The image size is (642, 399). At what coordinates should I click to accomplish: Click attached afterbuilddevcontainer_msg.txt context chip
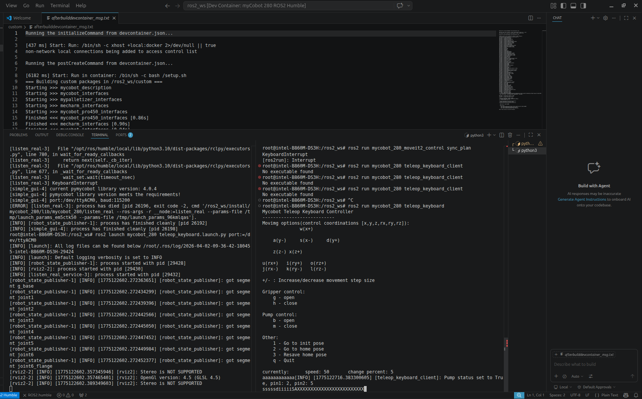pos(584,355)
